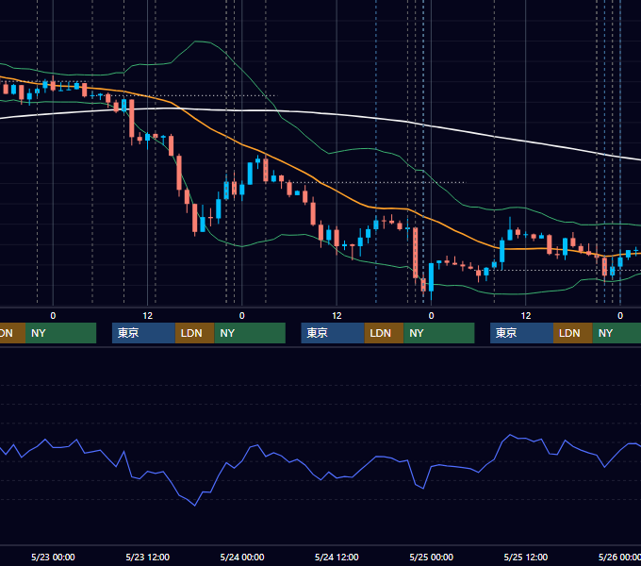Click the hour label 0 above 5/24 00:00
This screenshot has width=641, height=566.
[x=242, y=316]
